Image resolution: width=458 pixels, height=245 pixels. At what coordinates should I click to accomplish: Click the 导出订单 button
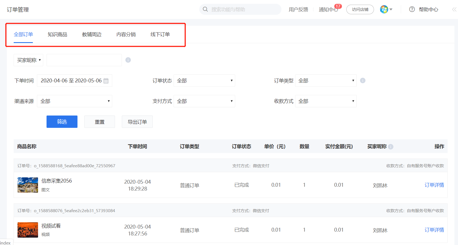(137, 122)
